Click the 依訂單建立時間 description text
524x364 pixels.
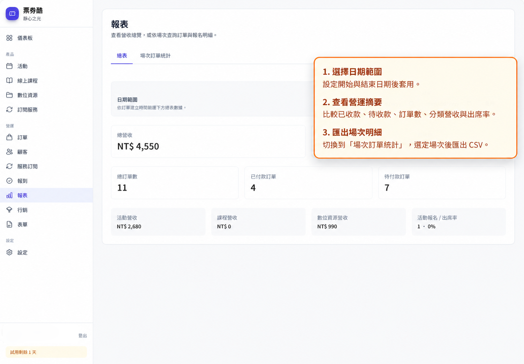pyautogui.click(x=151, y=108)
